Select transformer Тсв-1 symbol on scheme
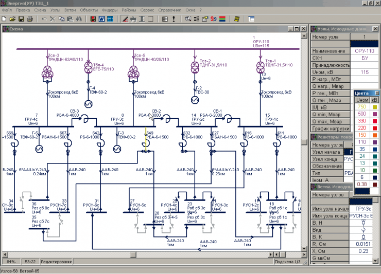Image resolution: width=381 pixels, height=274 pixels. pyautogui.click(x=260, y=67)
